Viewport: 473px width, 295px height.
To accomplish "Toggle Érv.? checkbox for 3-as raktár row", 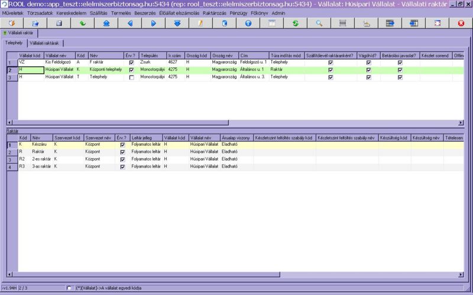I will 122,167.
